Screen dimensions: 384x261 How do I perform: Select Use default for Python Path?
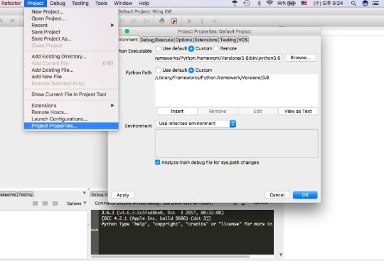[x=159, y=70]
